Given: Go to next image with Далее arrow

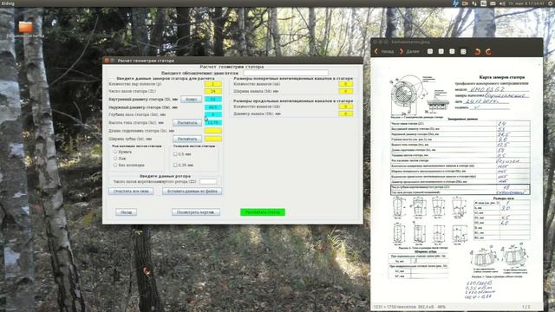Looking at the screenshot, I should (x=409, y=52).
